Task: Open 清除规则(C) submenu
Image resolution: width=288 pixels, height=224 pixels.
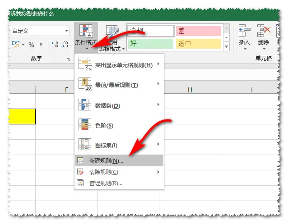Action: click(x=119, y=172)
